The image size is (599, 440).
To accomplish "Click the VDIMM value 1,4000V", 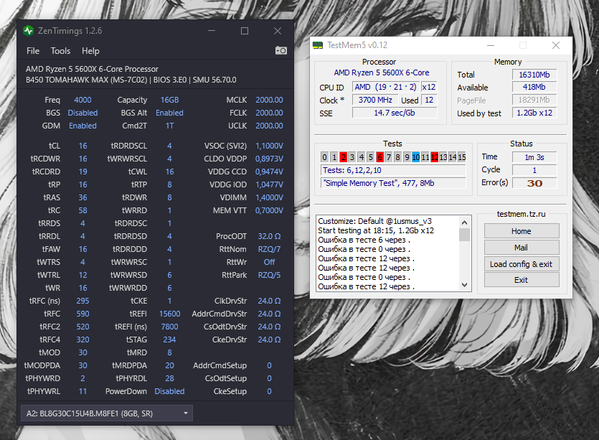I will 269,197.
